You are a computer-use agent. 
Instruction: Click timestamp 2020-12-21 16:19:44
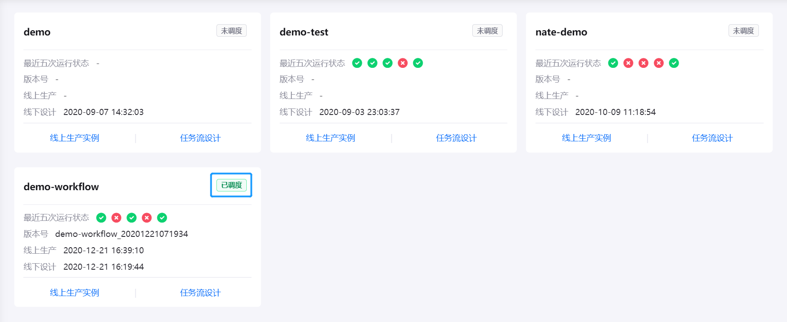tap(103, 267)
